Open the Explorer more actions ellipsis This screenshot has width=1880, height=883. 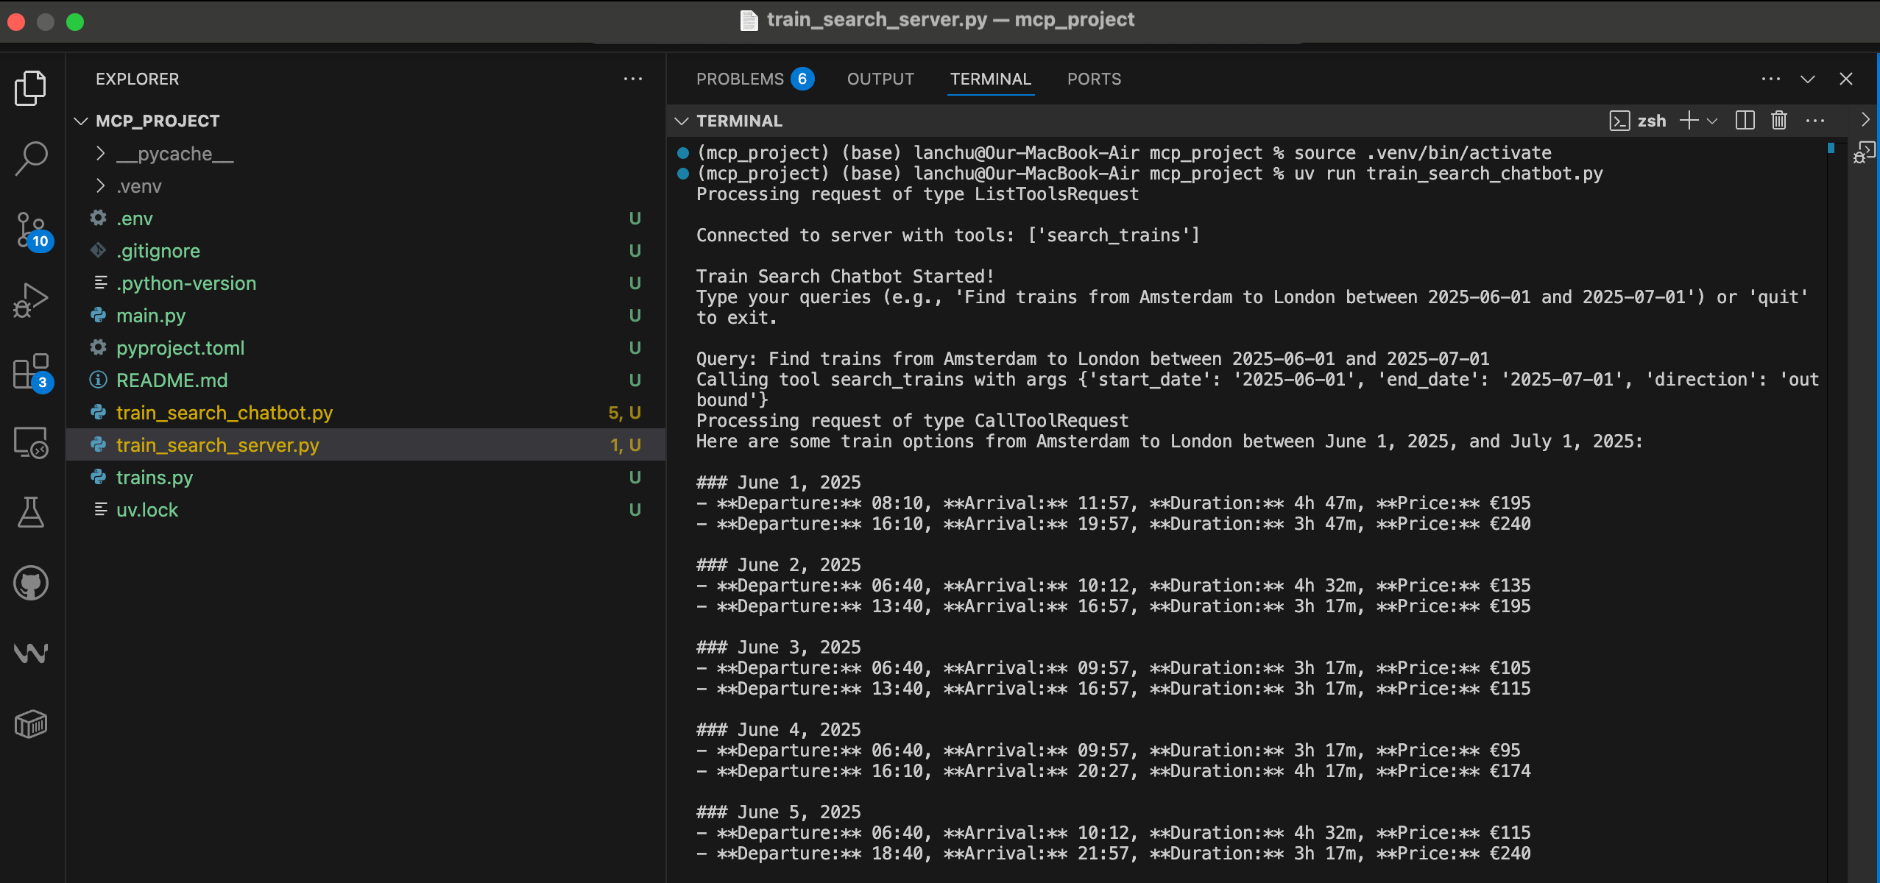click(x=633, y=79)
